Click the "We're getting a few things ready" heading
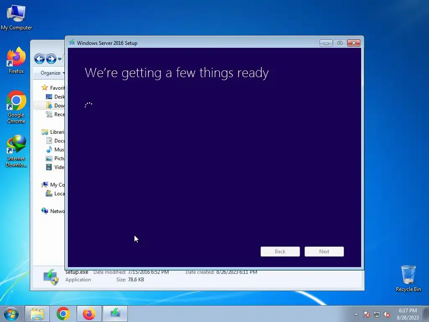Viewport: 429px width, 322px height. click(177, 73)
